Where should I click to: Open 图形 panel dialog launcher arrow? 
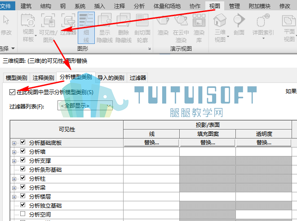point(150,49)
